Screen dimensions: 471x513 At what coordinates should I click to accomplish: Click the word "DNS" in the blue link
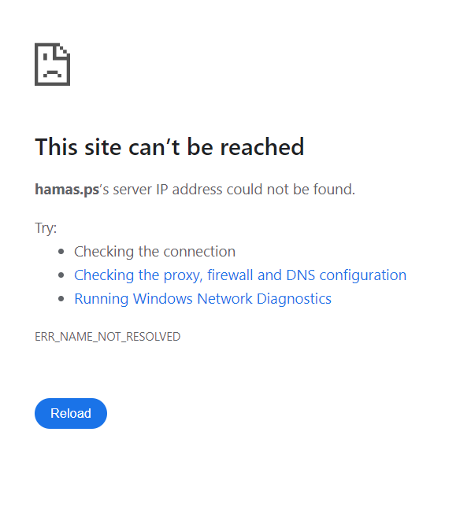coord(300,275)
